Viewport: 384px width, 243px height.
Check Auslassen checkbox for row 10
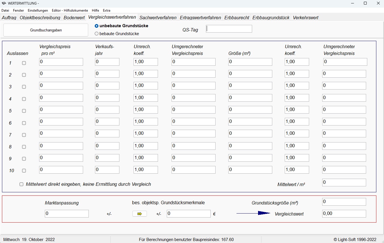[24, 171]
